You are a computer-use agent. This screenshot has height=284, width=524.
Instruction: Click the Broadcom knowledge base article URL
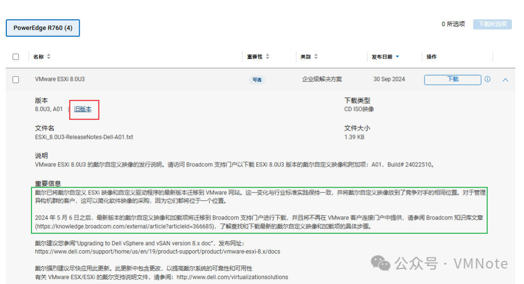tap(124, 226)
